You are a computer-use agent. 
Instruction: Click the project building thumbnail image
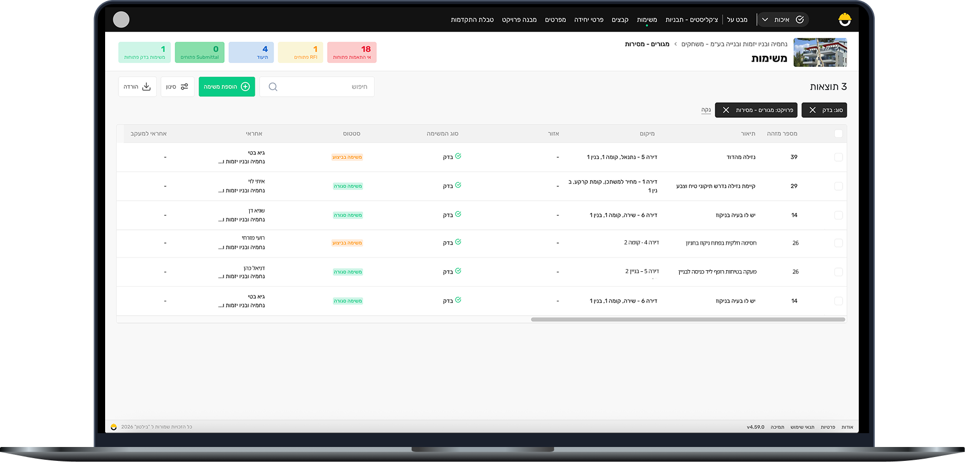point(820,52)
